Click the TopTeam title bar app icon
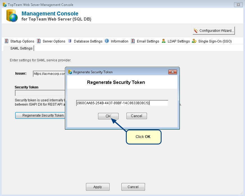 pyautogui.click(x=5, y=5)
